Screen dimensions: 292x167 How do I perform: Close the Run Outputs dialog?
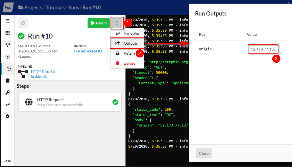[204, 153]
